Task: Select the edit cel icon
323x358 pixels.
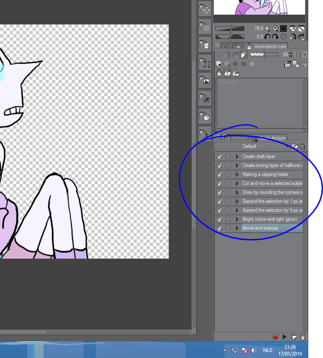Action: [x=219, y=64]
